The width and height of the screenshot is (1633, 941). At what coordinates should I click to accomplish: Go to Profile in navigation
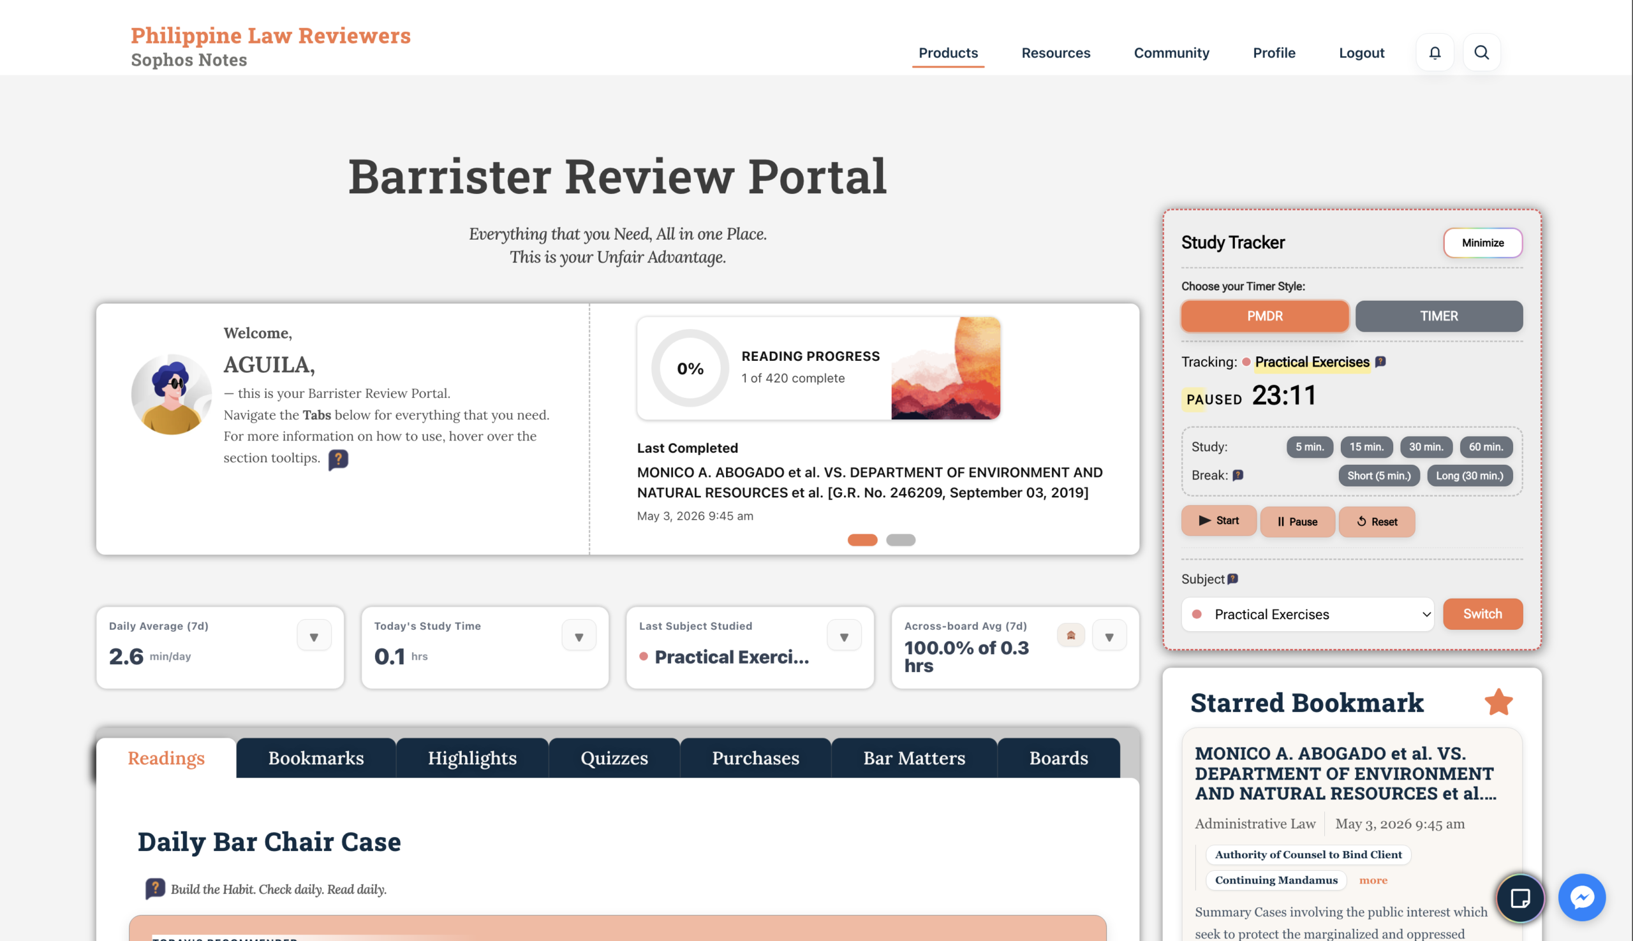[x=1274, y=53]
